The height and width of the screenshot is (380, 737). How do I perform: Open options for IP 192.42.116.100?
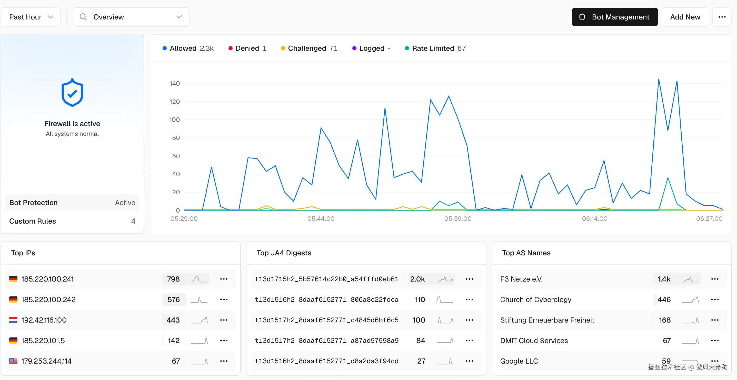[224, 320]
